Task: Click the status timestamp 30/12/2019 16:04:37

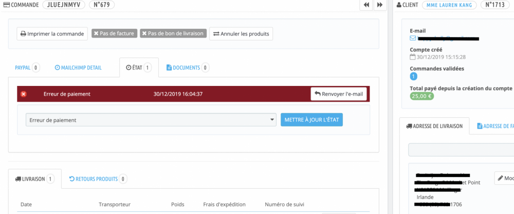Action: pos(178,94)
